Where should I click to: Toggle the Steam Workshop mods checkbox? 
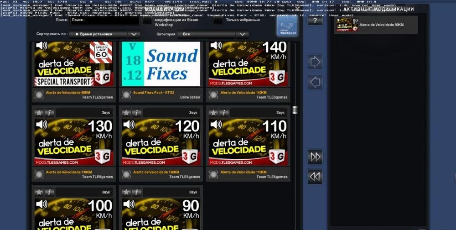[x=147, y=21]
